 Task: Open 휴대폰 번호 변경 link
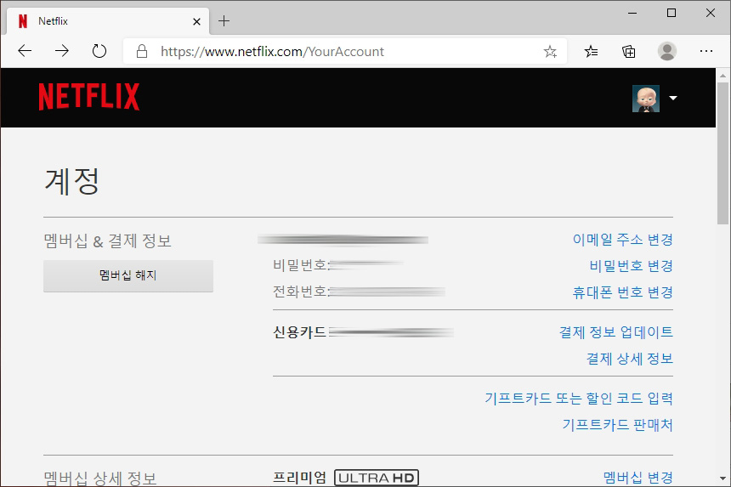(x=622, y=292)
